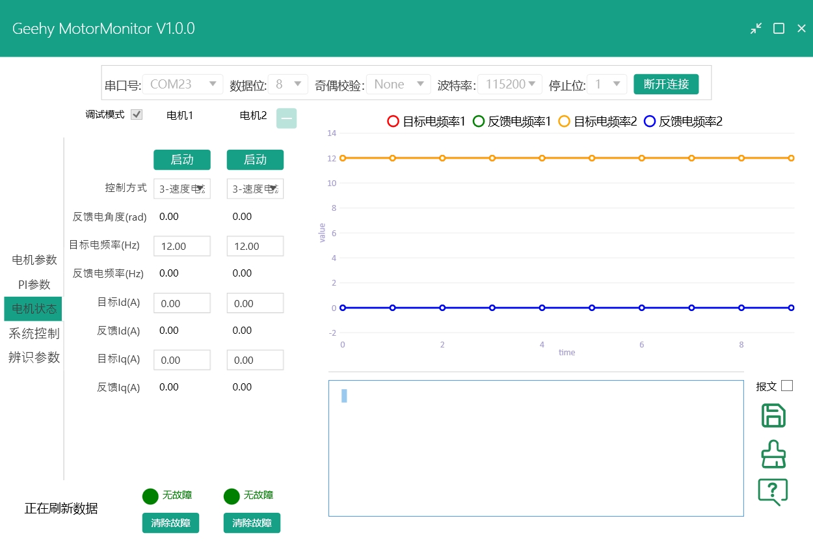
Task: Switch to the 电机参数 tab
Action: [34, 260]
